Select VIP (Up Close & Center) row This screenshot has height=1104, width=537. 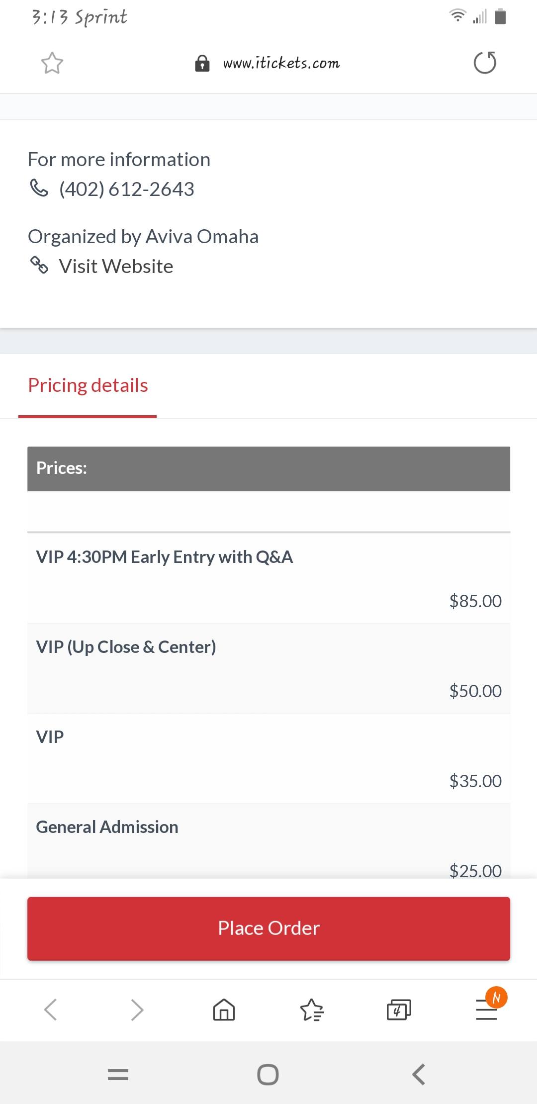click(268, 668)
